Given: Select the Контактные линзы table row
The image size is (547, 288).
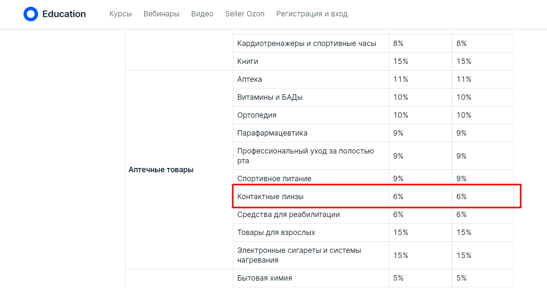Looking at the screenshot, I should coord(270,197).
